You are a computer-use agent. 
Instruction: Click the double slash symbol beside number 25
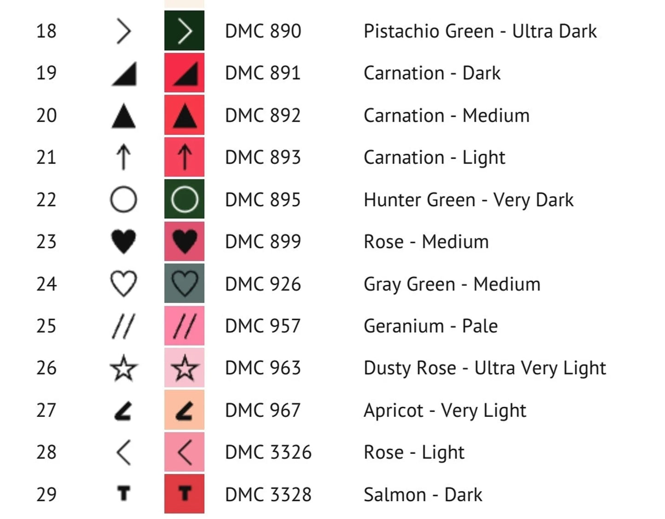coord(123,326)
